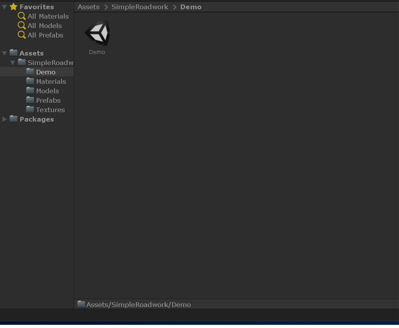Click the Favorites star icon

(13, 6)
